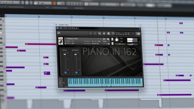Image resolution: width=194 pixels, height=109 pixels.
Task: Select the long C4 note in piano roll
Action: pyautogui.click(x=41, y=44)
